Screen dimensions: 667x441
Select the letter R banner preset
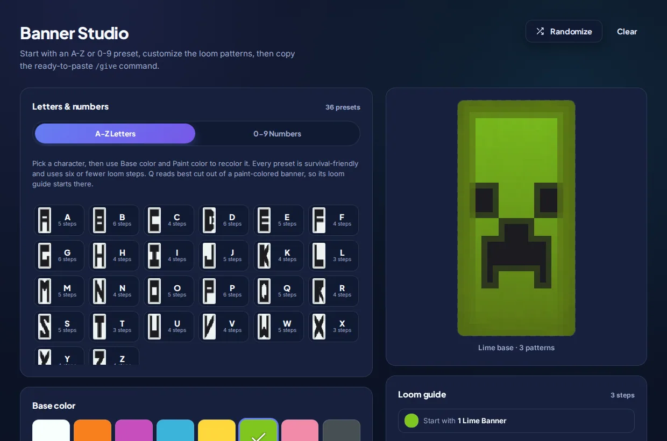pyautogui.click(x=334, y=291)
